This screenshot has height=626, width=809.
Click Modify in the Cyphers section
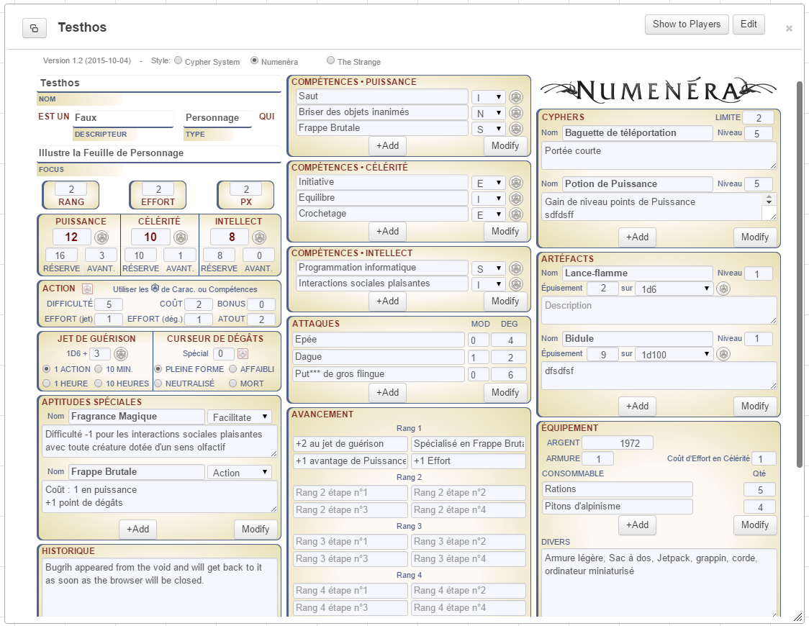click(x=755, y=237)
